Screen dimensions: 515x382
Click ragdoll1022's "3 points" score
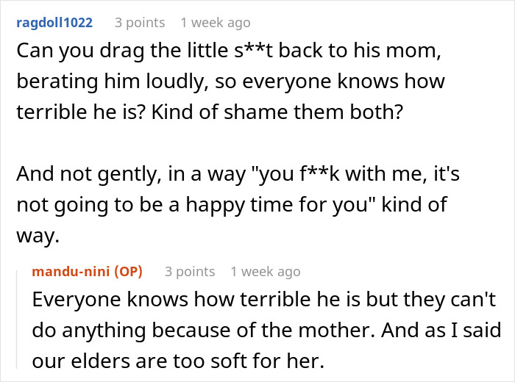coord(141,23)
